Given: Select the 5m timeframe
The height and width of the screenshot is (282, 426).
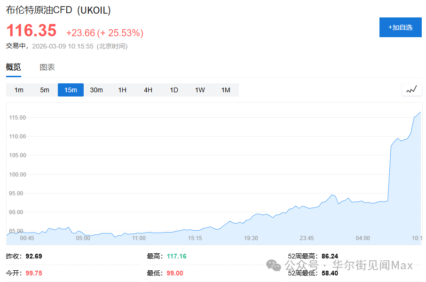Looking at the screenshot, I should tap(44, 89).
